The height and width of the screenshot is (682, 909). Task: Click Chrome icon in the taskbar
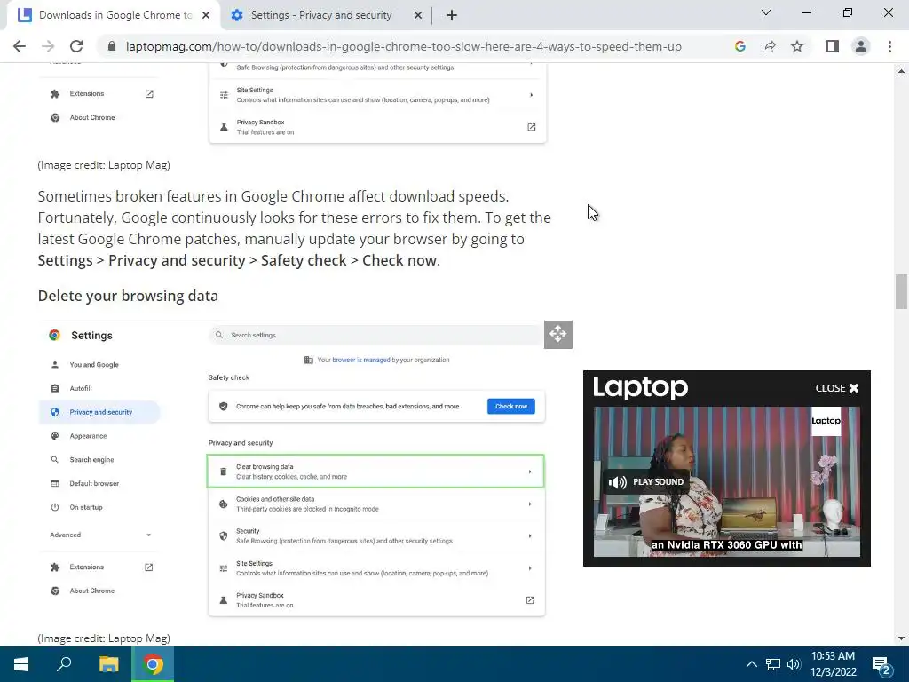click(153, 664)
